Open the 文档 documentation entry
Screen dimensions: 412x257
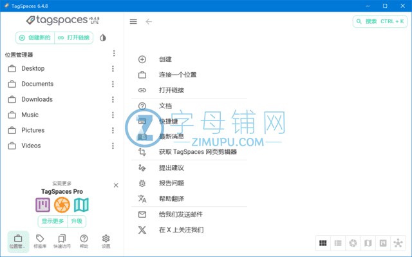point(189,106)
